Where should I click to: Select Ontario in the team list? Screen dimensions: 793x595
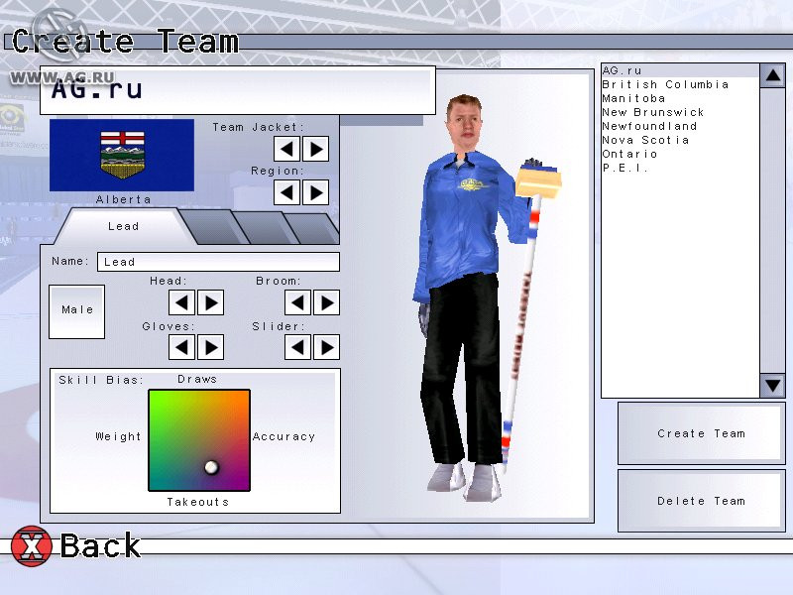click(x=680, y=154)
